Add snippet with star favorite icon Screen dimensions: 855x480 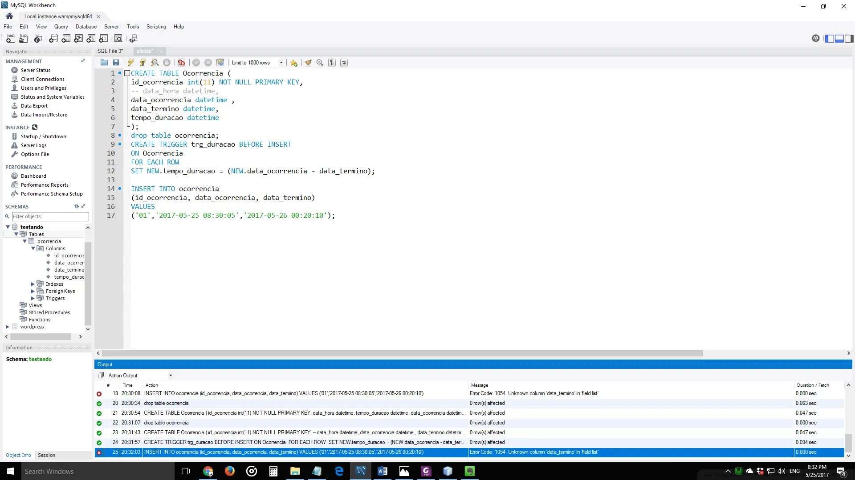(x=293, y=63)
